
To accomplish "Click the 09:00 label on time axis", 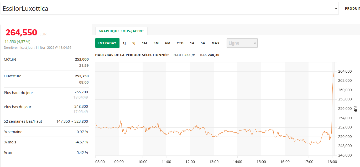I will pyautogui.click(x=119, y=162).
